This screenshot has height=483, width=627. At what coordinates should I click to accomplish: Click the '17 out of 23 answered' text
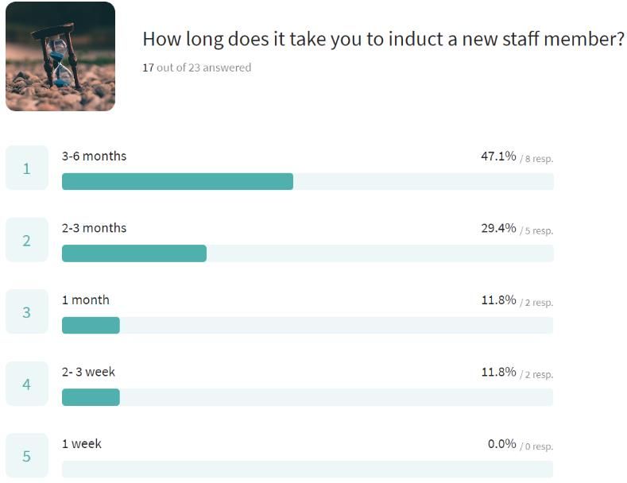point(197,68)
